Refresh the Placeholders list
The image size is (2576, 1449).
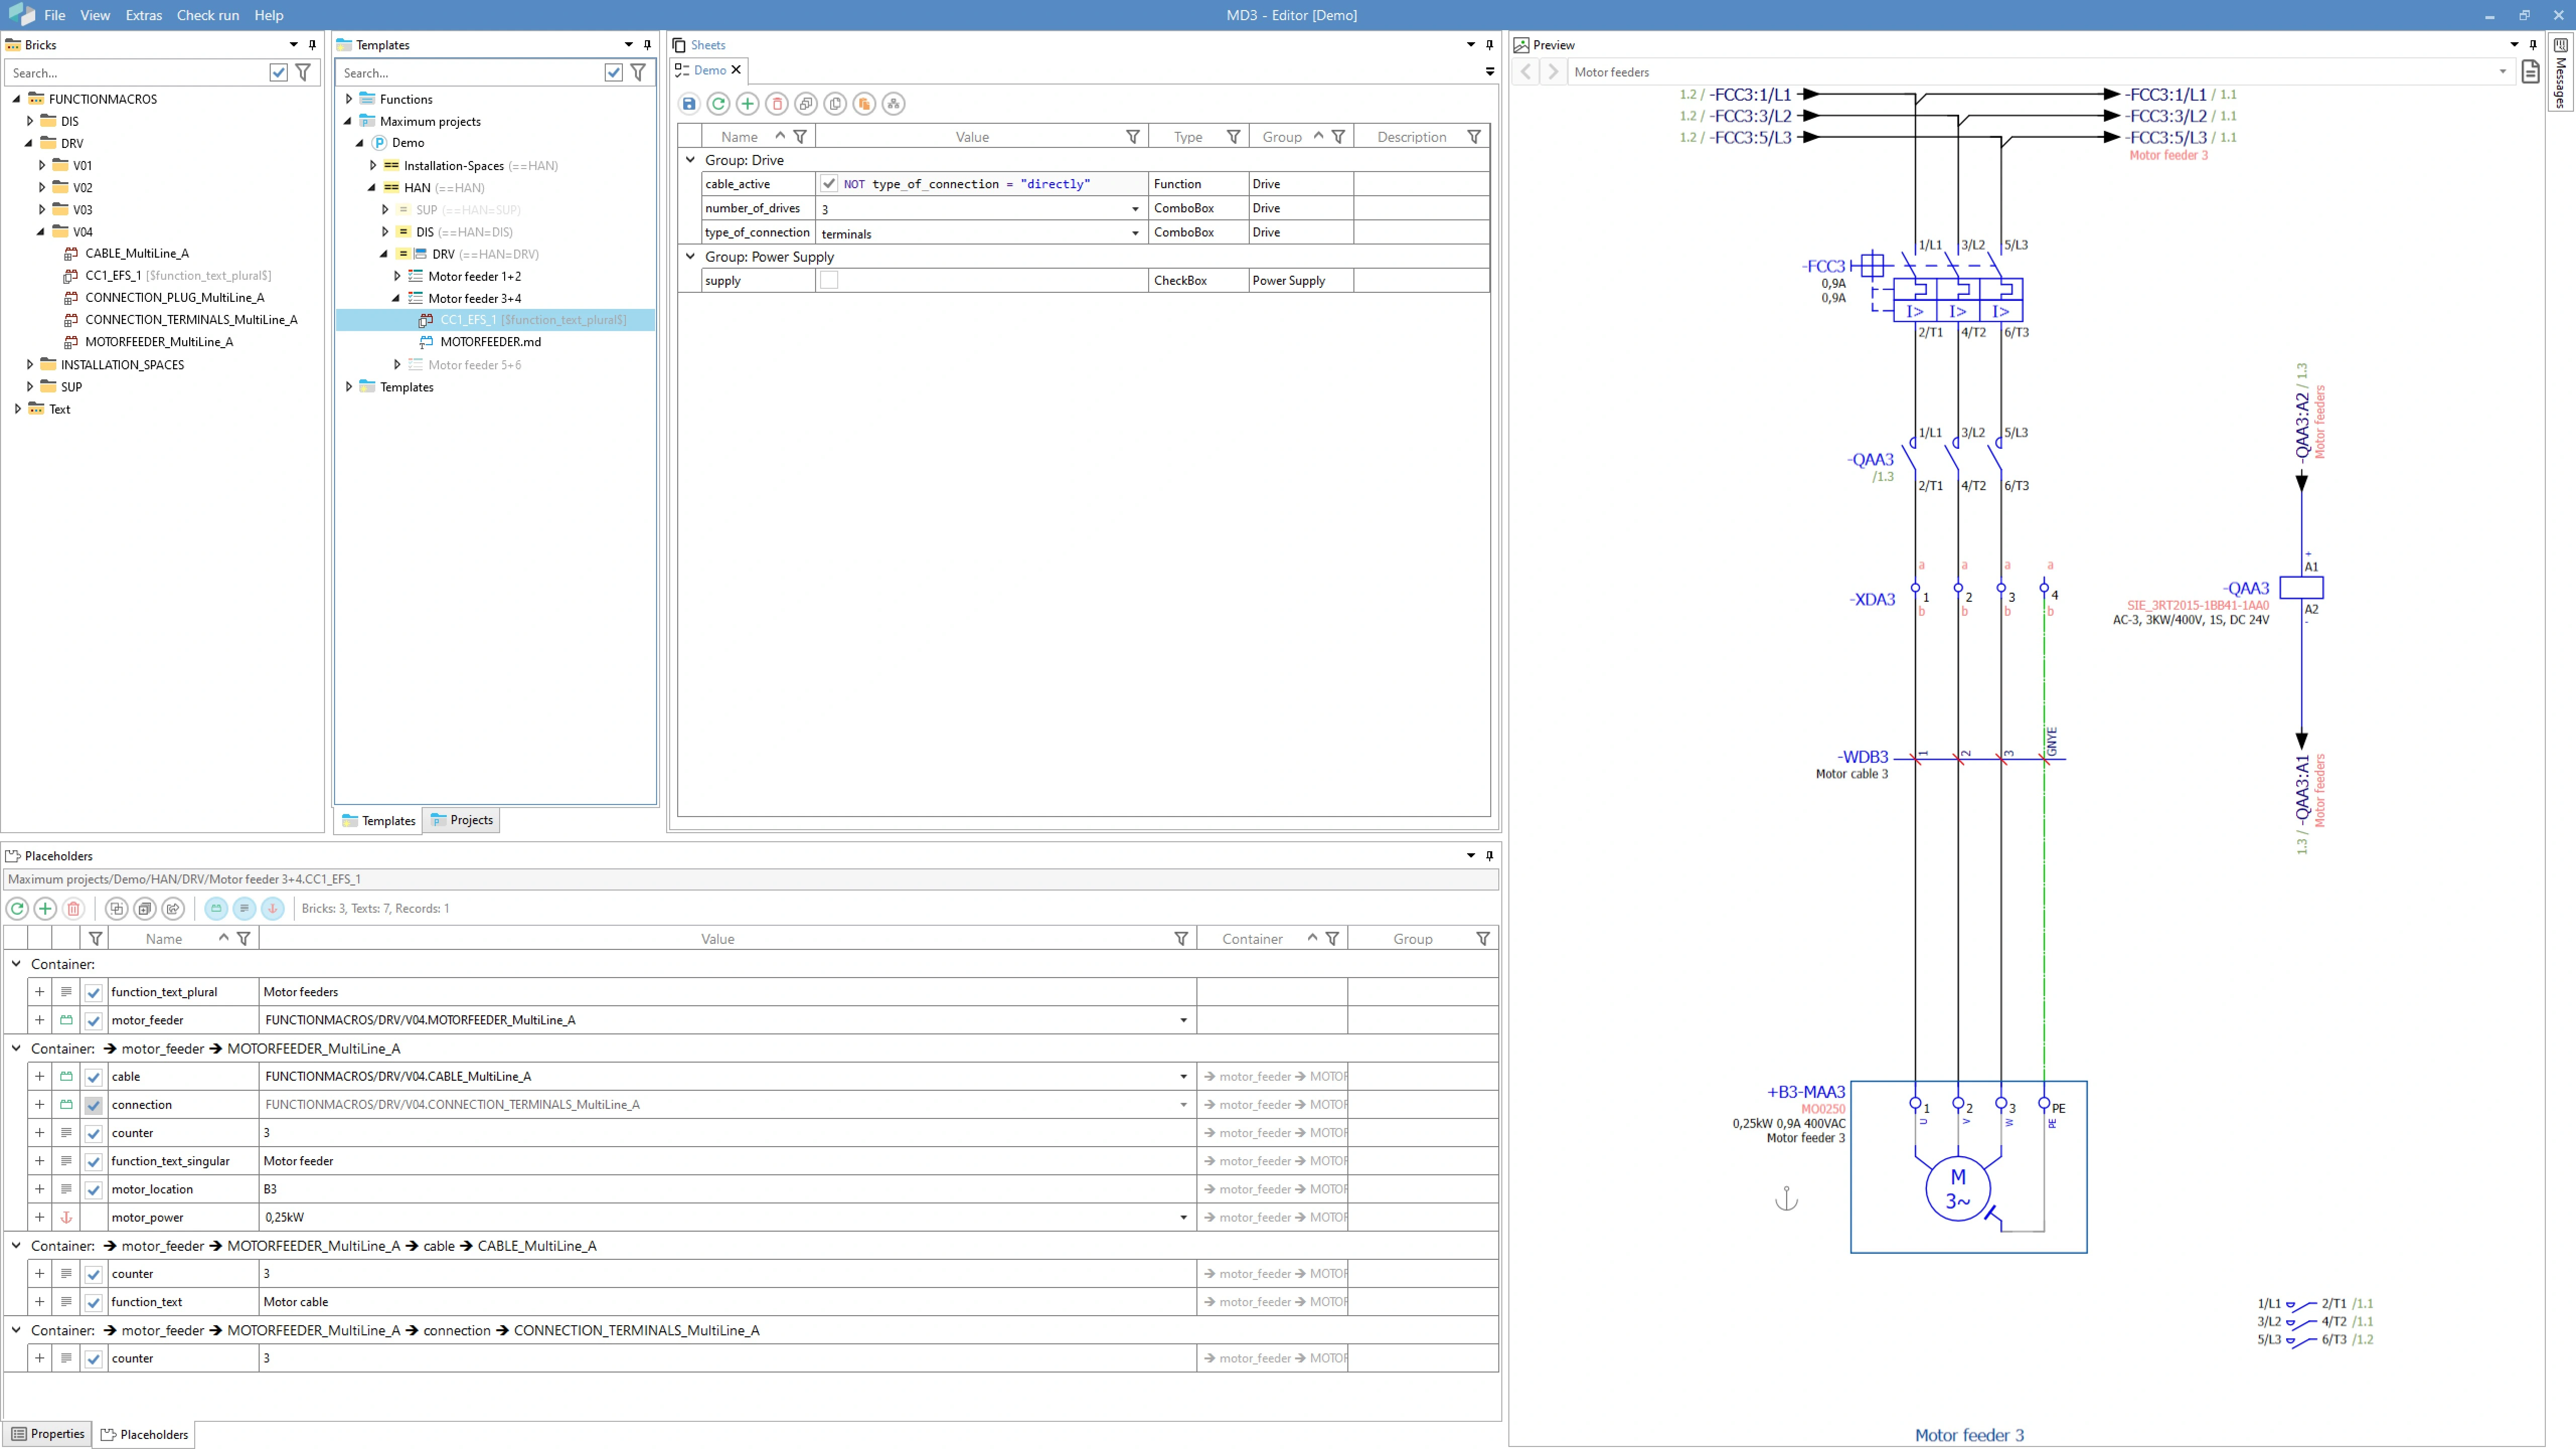point(17,909)
